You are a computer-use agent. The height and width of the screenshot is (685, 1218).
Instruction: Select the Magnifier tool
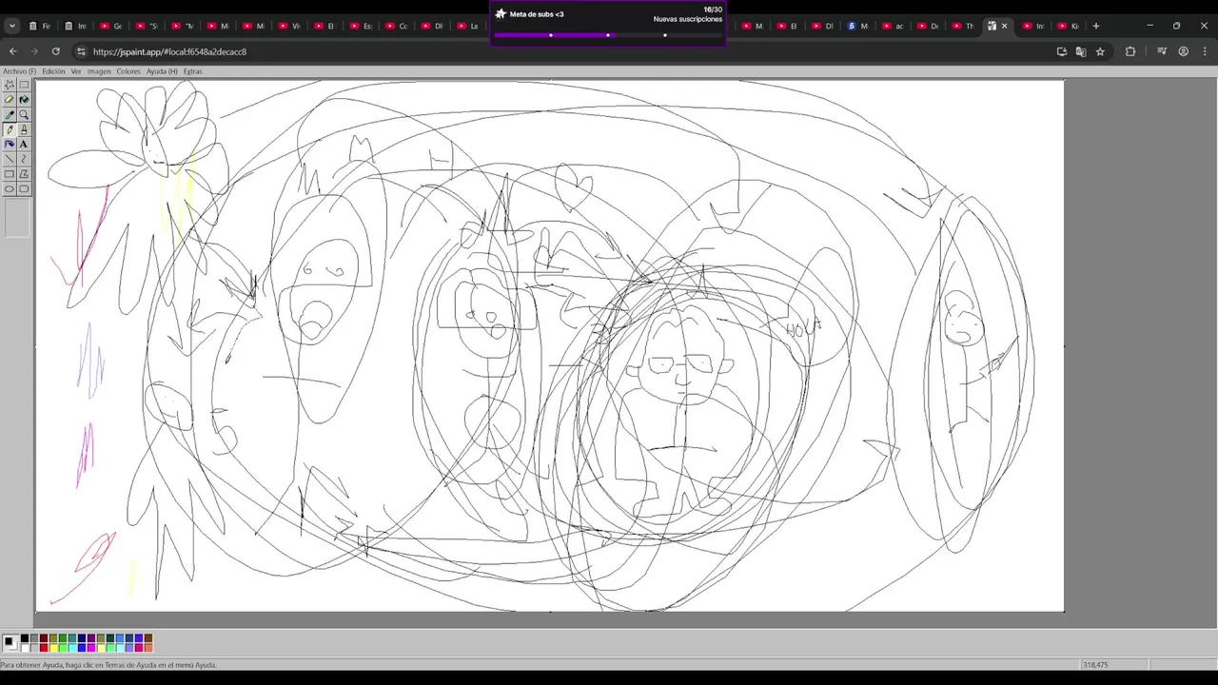(24, 114)
